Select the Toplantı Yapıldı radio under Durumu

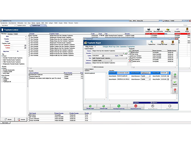[2, 72]
